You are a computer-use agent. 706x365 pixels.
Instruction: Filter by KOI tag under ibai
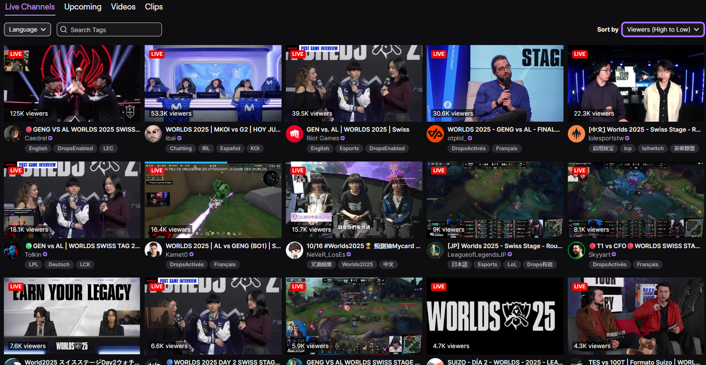[255, 149]
